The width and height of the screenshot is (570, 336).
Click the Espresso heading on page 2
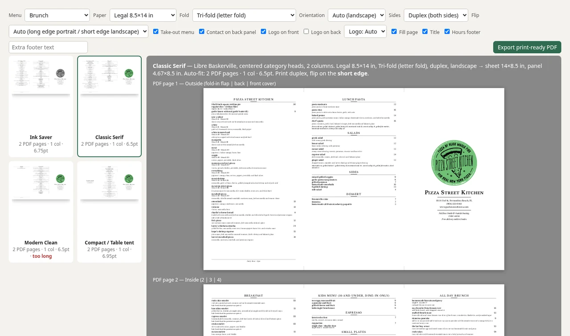(x=354, y=312)
